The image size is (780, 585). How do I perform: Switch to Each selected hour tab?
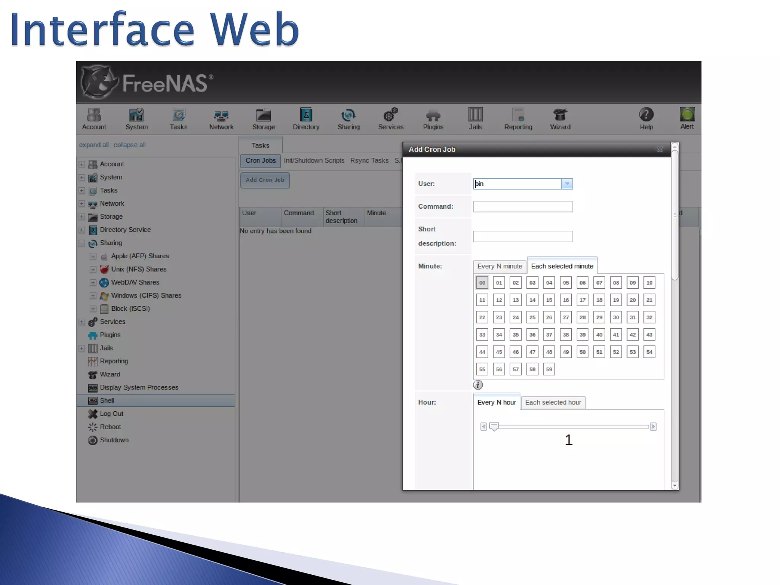553,403
